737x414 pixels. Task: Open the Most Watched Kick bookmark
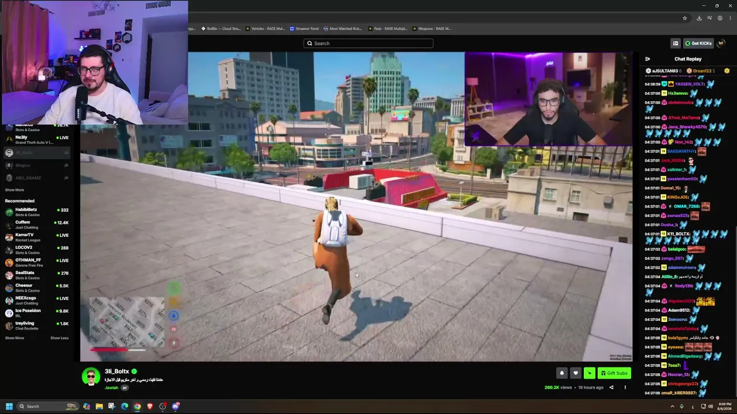(342, 29)
